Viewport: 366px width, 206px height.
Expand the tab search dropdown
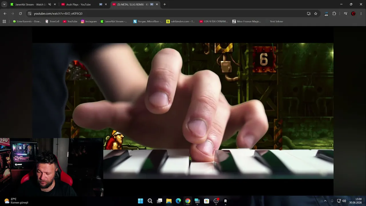tap(4, 4)
